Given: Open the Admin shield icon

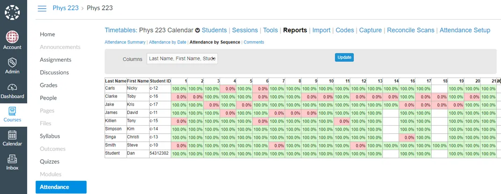Looking at the screenshot, I should pyautogui.click(x=12, y=62).
